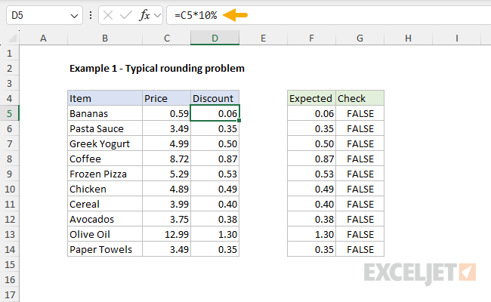
Task: Select the 'Paper Towels' cell
Action: click(105, 249)
